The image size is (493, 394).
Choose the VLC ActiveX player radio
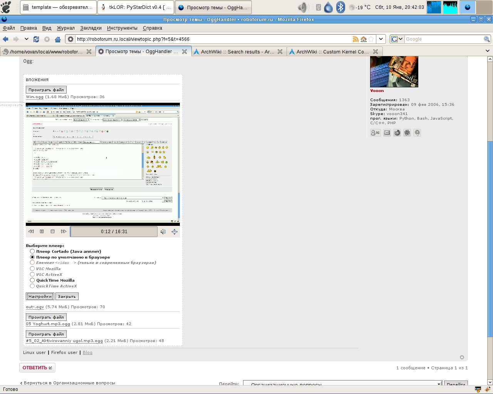tap(32, 274)
